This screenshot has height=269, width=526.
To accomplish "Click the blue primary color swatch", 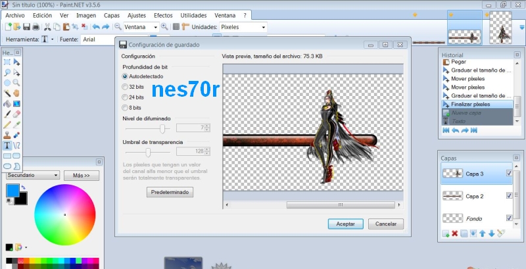I will [12, 191].
